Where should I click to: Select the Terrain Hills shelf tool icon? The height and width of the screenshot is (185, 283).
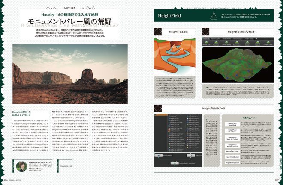pyautogui.click(x=206, y=43)
